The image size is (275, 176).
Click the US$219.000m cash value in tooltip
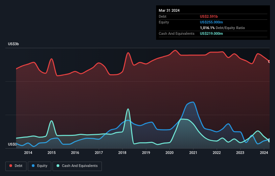pyautogui.click(x=211, y=33)
